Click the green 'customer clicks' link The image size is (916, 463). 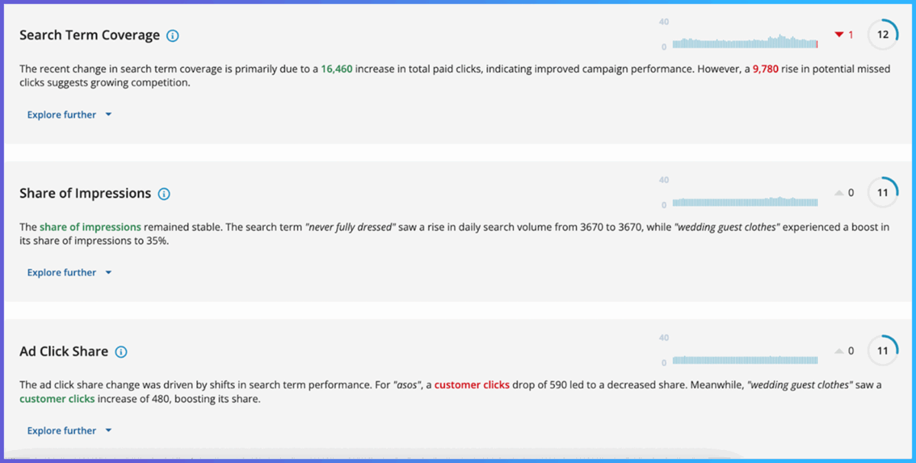[57, 399]
